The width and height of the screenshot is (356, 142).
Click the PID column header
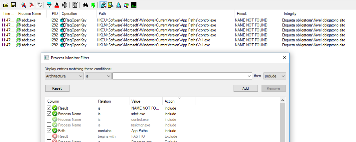click(x=53, y=14)
